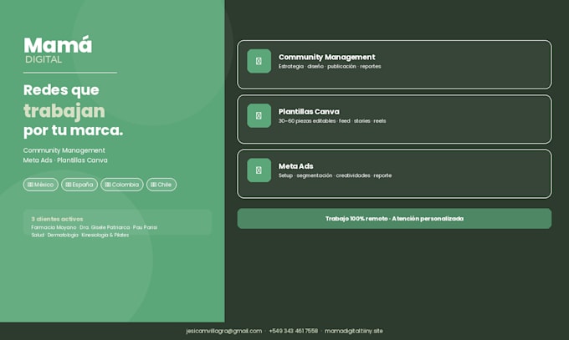Screen dimensions: 569x340
Task: Click the 'Dra. Gisele Patriarca' client name
Action: pyautogui.click(x=105, y=227)
